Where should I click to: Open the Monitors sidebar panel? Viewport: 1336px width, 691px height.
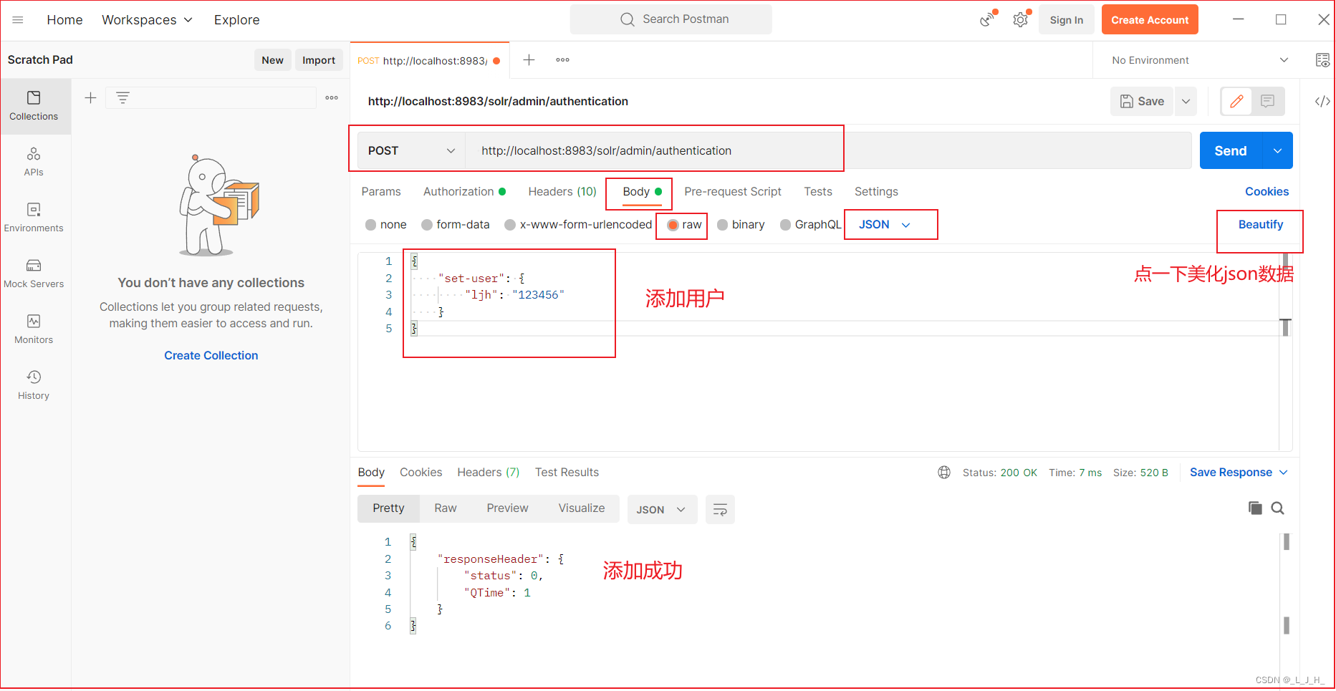pos(34,329)
